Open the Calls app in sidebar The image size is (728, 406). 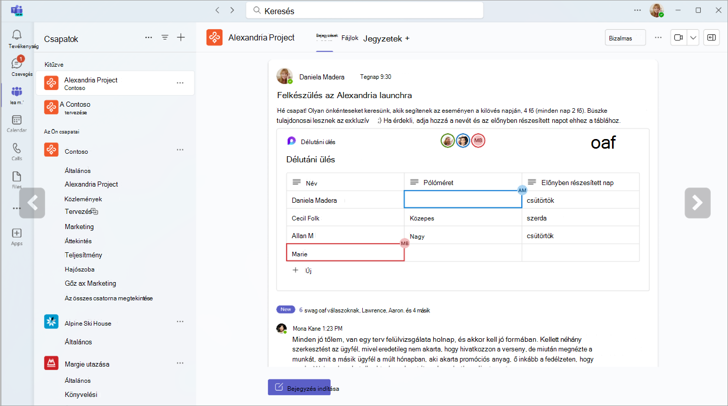tap(17, 152)
